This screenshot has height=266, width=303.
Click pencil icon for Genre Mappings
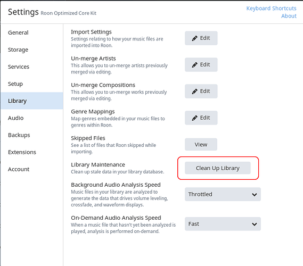(194, 118)
